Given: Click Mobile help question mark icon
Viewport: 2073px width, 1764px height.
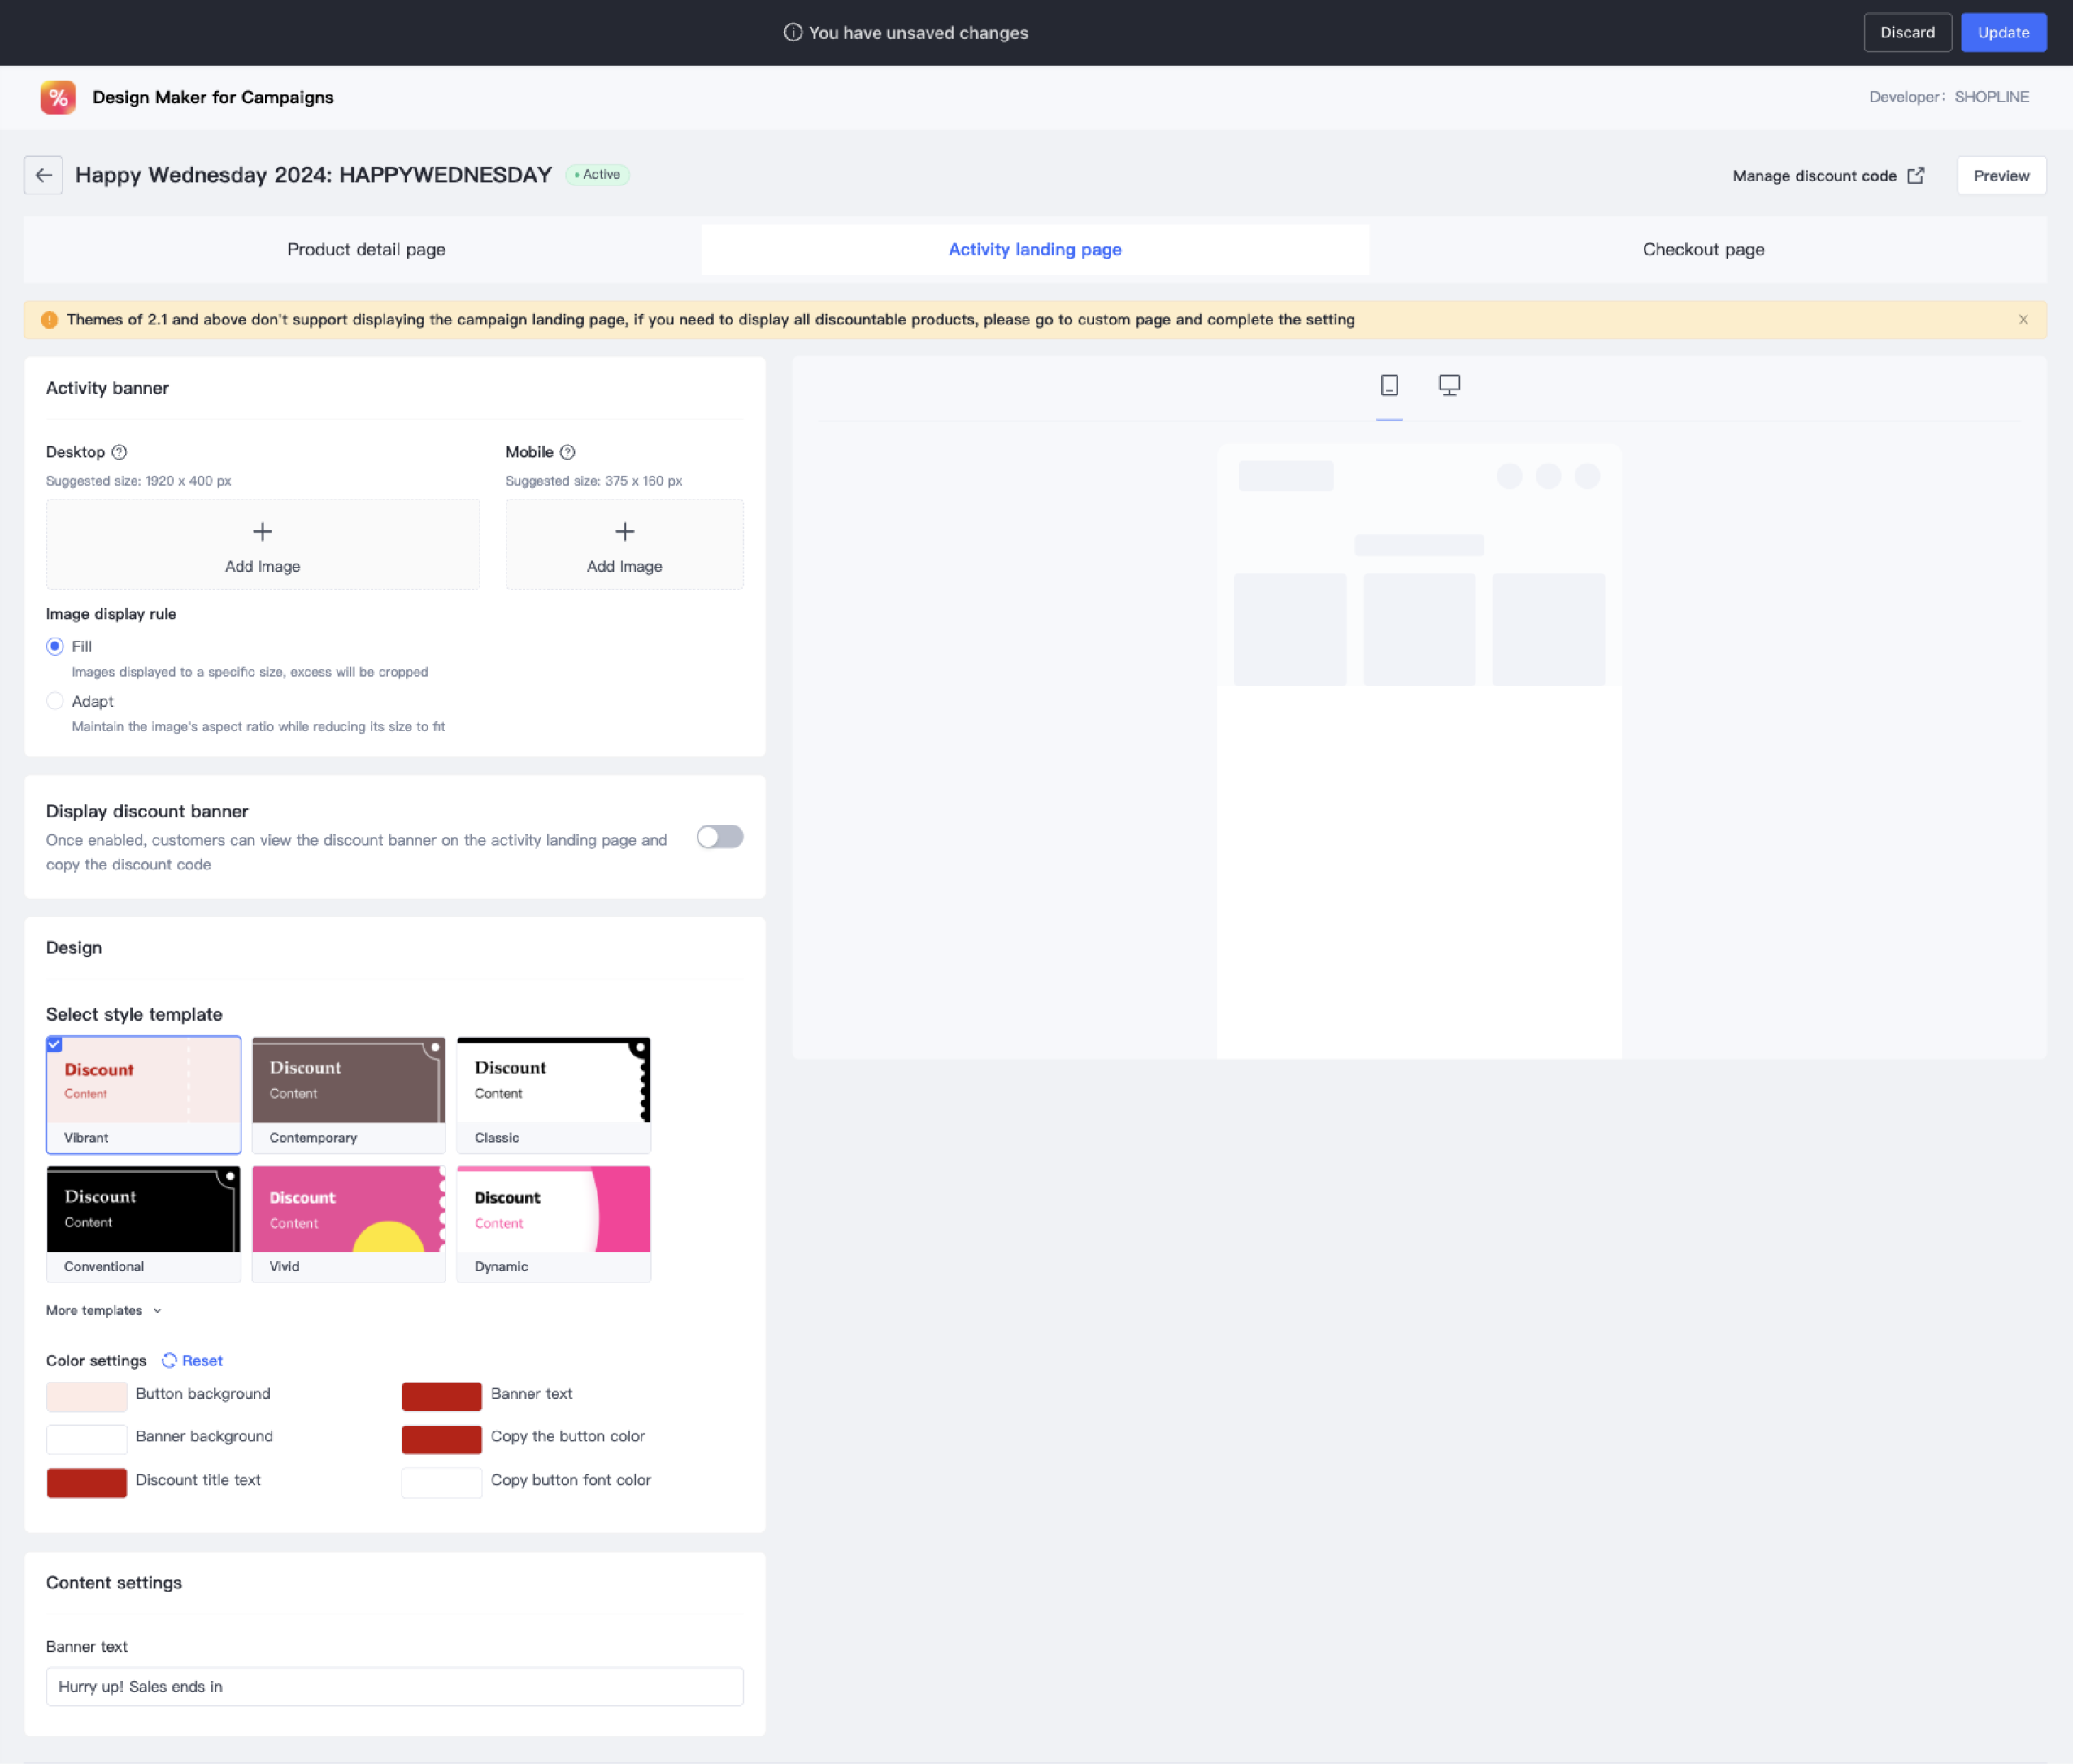Looking at the screenshot, I should (567, 452).
